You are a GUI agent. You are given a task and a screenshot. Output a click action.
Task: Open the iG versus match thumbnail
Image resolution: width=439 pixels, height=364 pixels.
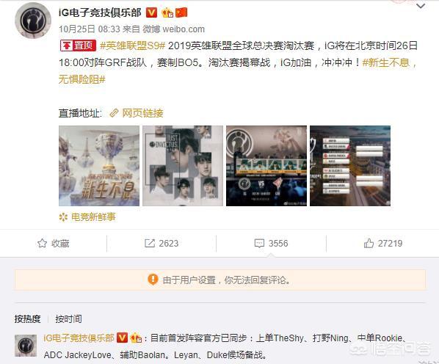(266, 166)
